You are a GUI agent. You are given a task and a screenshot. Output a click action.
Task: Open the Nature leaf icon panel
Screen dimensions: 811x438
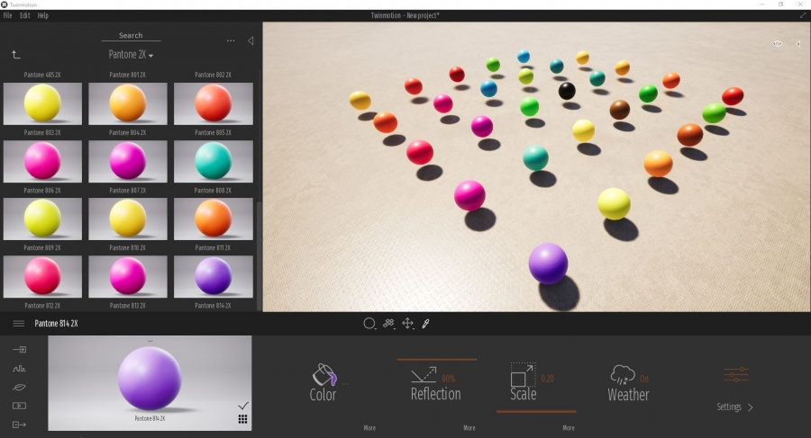click(19, 387)
